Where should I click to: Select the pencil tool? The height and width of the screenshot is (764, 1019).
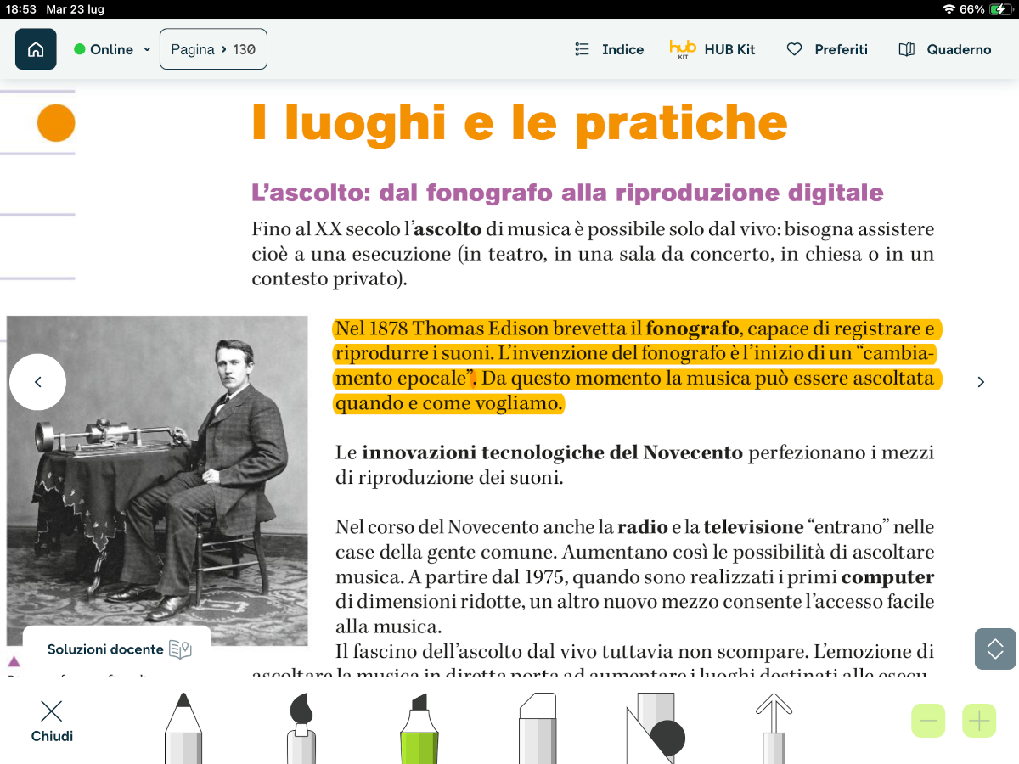(183, 728)
